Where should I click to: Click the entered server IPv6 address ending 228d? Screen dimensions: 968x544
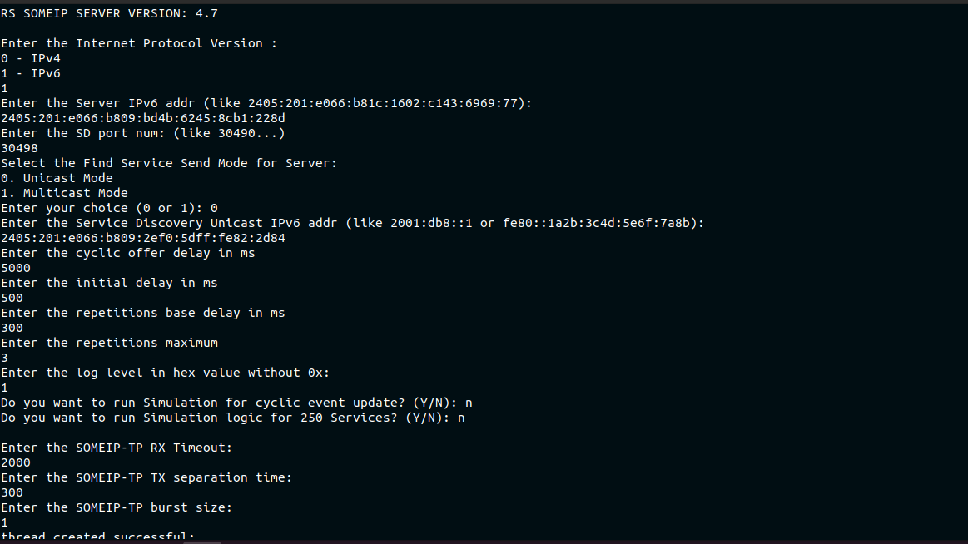(143, 118)
